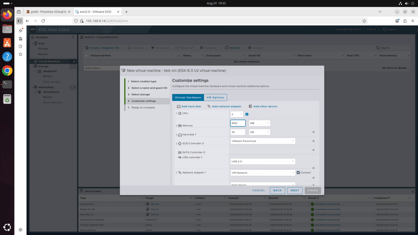Click the FINISH button
Viewport: 418px width, 235px height.
[313, 190]
